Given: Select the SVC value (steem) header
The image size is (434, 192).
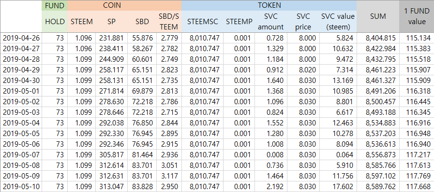Looking at the screenshot, I should point(338,22).
